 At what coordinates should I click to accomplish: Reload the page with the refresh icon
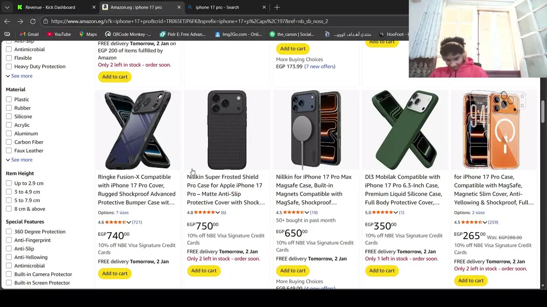click(x=33, y=21)
